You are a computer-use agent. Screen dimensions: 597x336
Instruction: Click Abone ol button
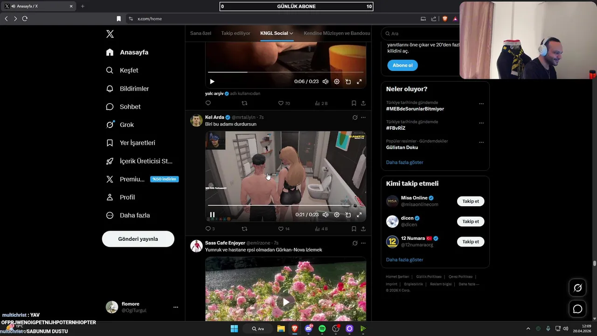coord(403,65)
